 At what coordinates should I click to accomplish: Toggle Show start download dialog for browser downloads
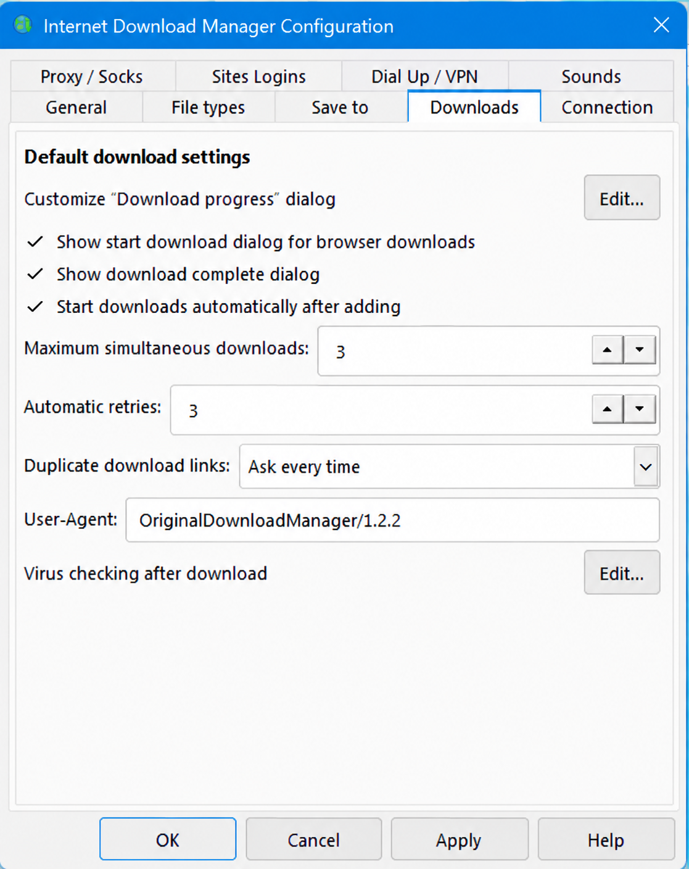click(250, 242)
